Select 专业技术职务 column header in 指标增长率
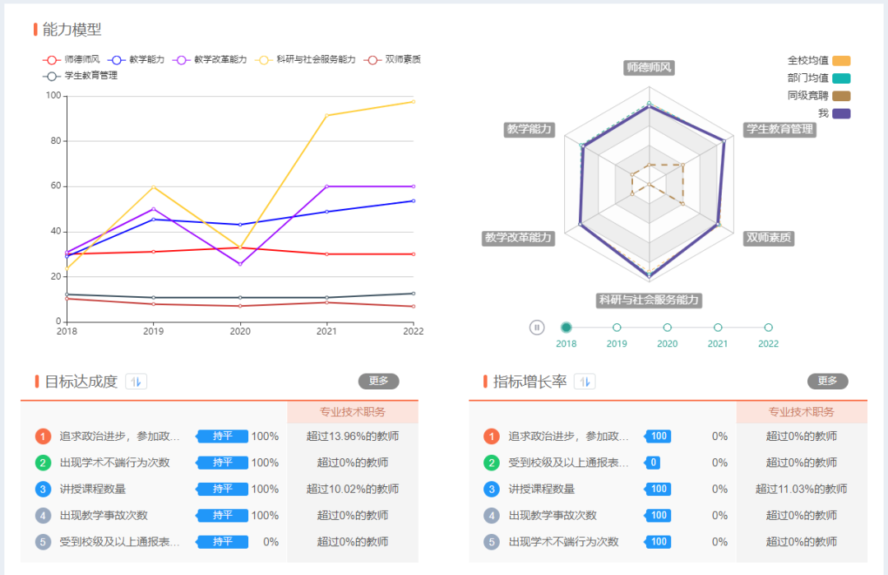 tap(802, 412)
